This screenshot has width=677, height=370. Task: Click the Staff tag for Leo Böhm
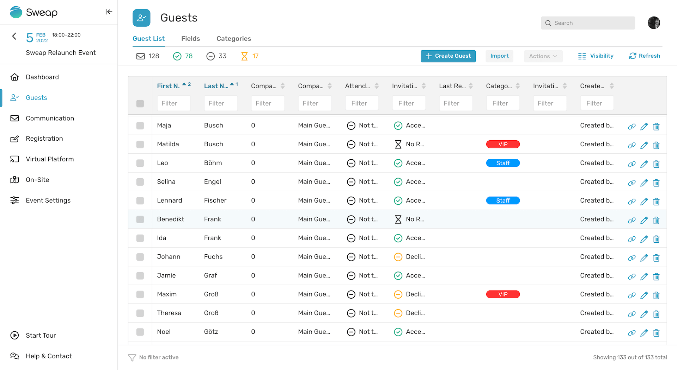pyautogui.click(x=503, y=163)
